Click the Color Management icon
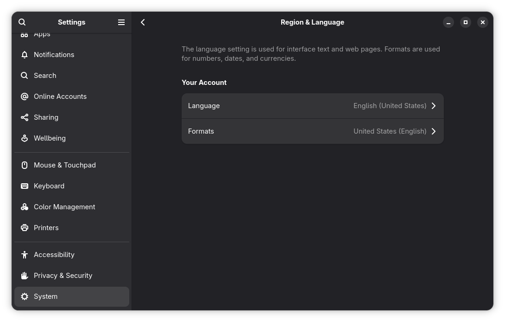The image size is (505, 322). pos(25,207)
